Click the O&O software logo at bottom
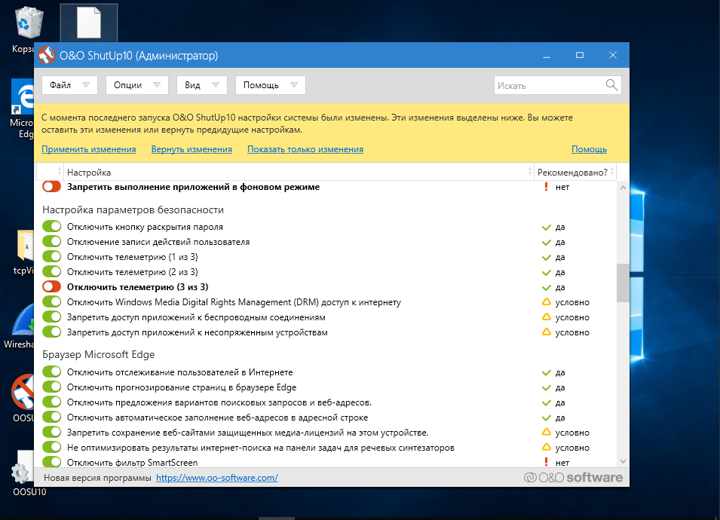 click(x=574, y=478)
